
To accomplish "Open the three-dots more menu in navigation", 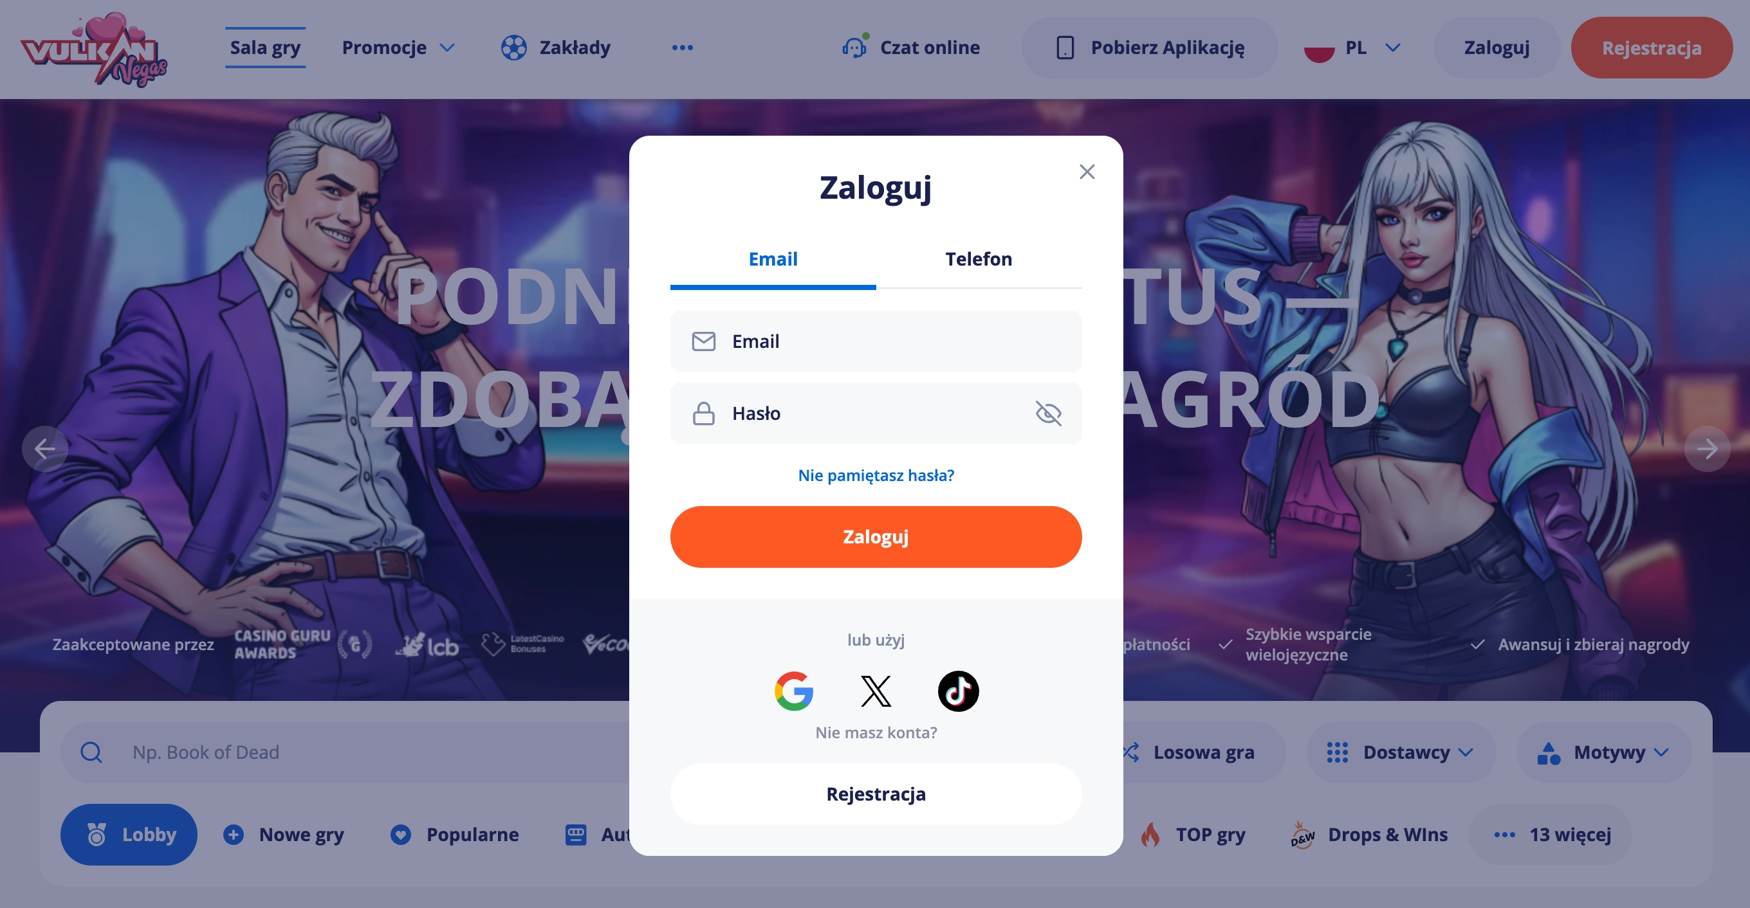I will 682,48.
